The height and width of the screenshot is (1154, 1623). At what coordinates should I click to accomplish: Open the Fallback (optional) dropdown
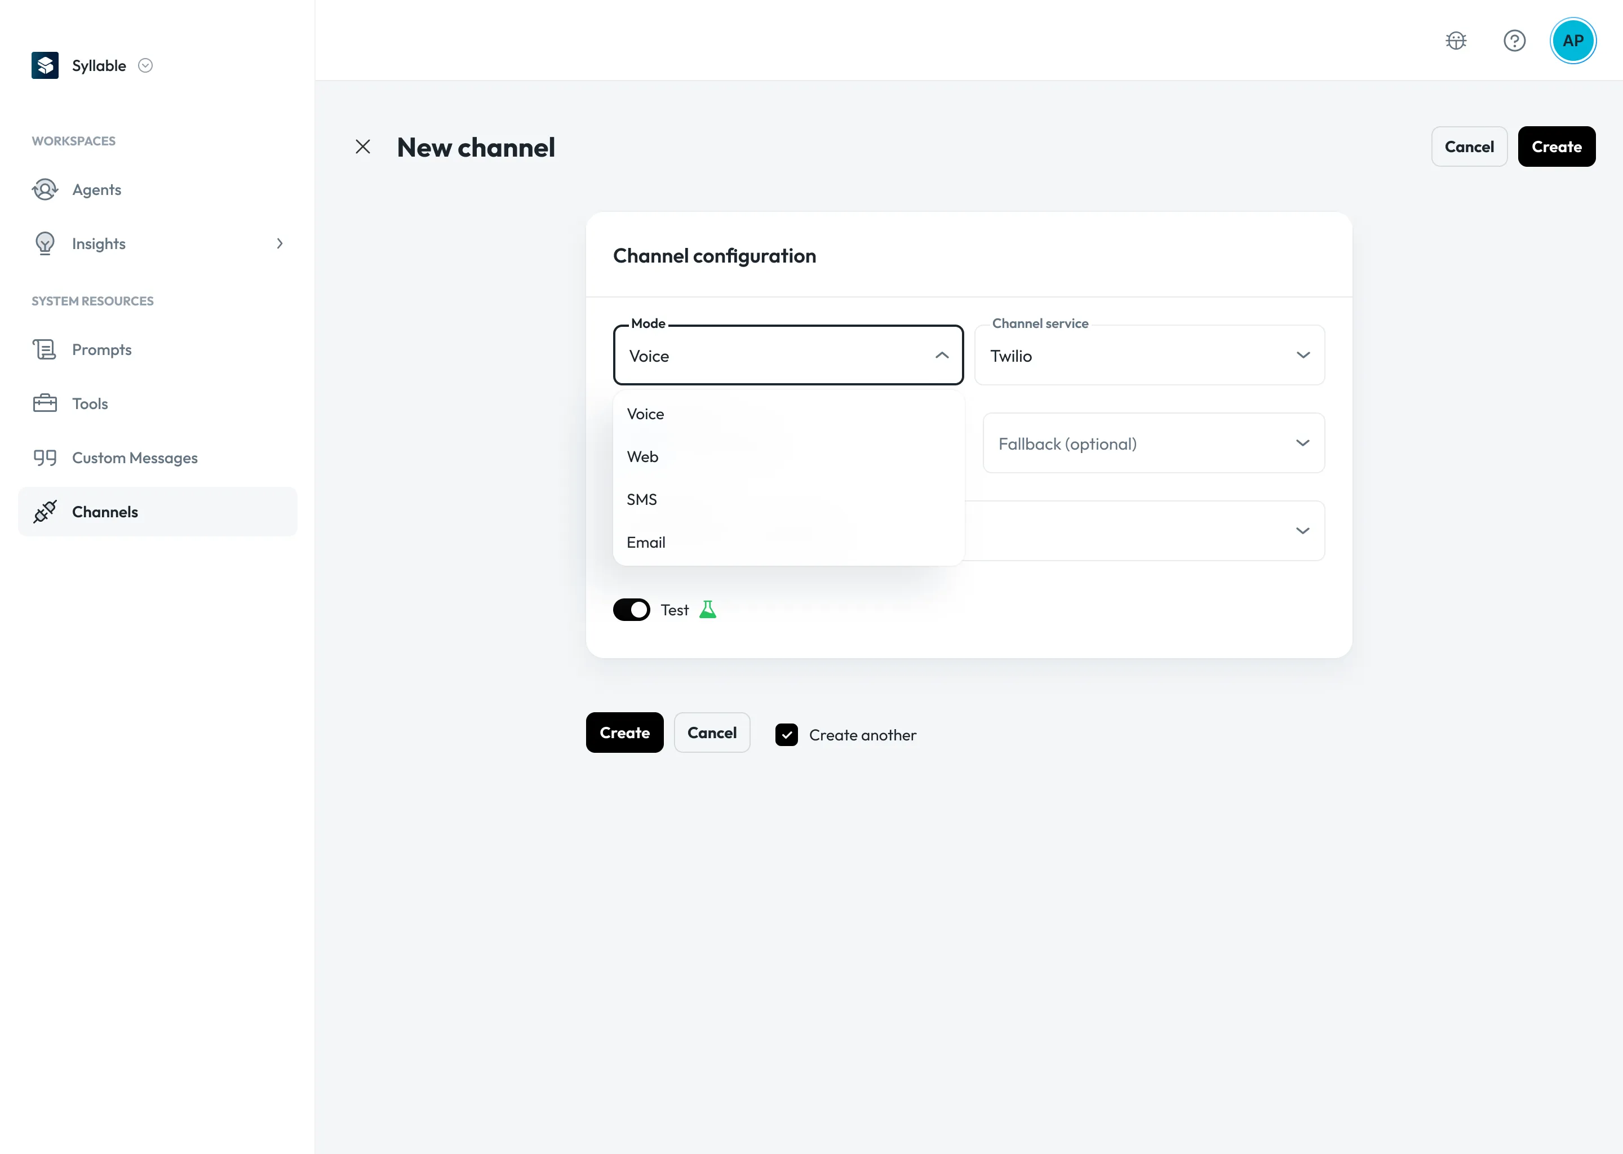click(1154, 443)
